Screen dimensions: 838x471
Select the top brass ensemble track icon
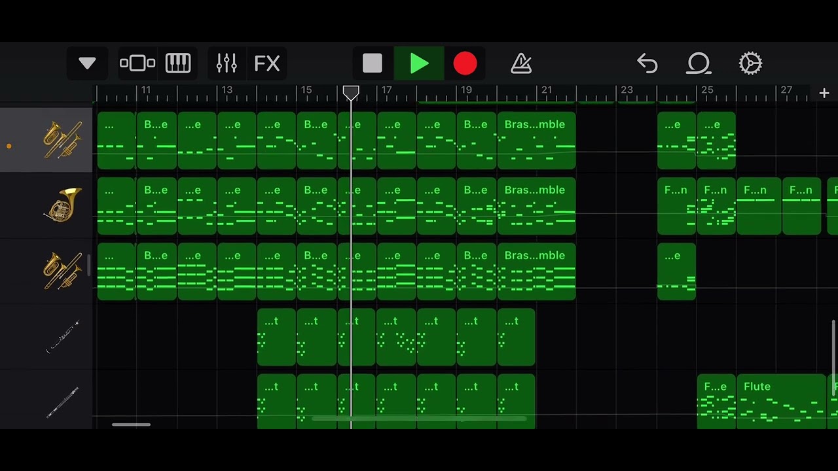63,140
